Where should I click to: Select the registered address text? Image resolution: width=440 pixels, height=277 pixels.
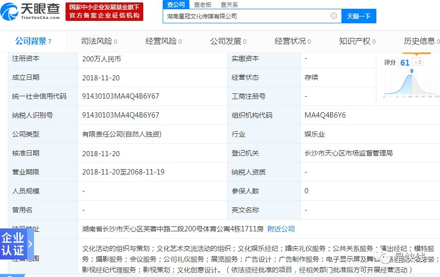pos(172,229)
